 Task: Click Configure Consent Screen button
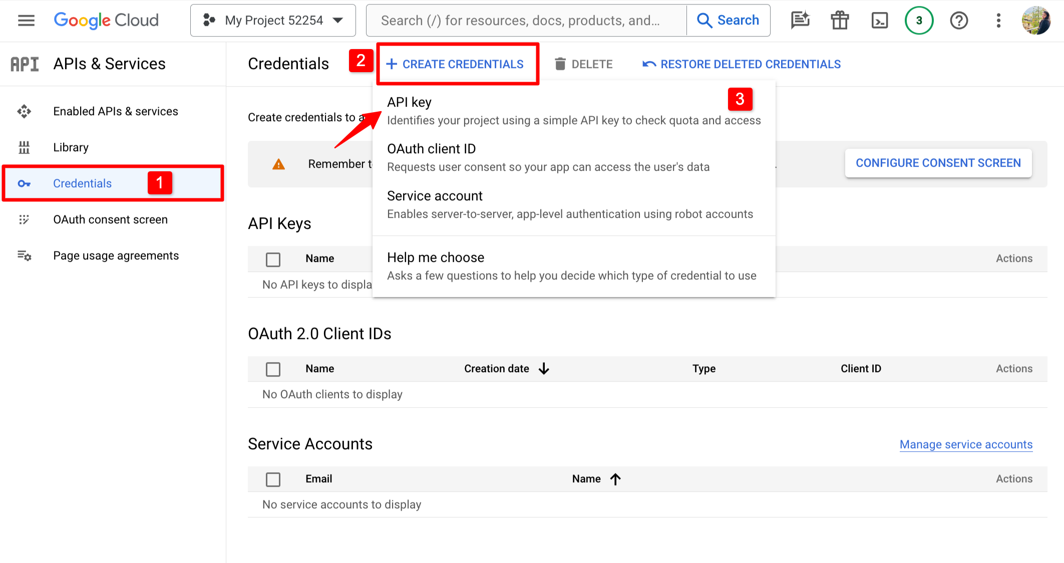939,163
